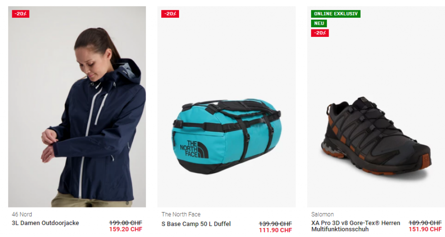Click the -20% badge on the duffel bag
The width and height of the screenshot is (445, 237).
click(170, 14)
